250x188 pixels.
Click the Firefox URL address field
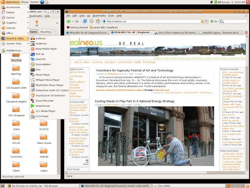(153, 21)
